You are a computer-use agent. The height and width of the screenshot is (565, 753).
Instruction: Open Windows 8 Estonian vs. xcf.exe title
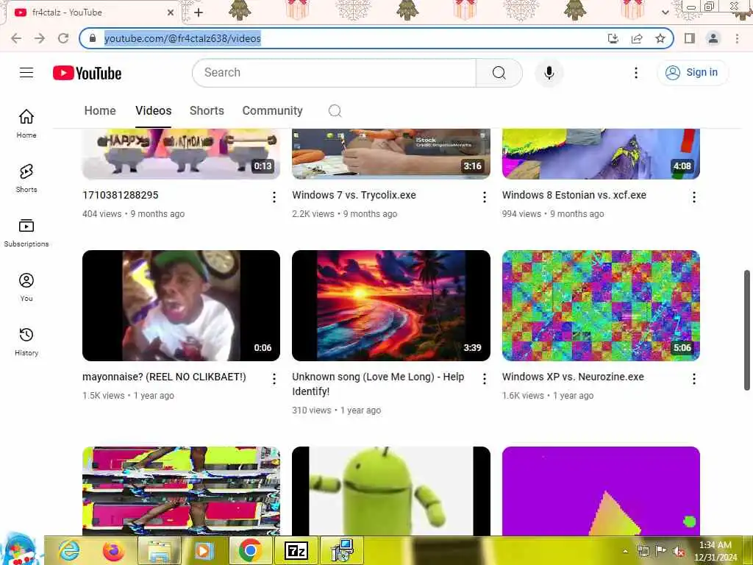point(574,195)
